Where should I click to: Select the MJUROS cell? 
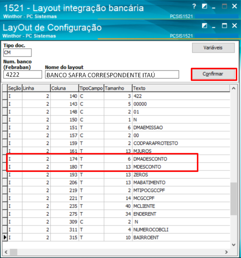pos(181,151)
